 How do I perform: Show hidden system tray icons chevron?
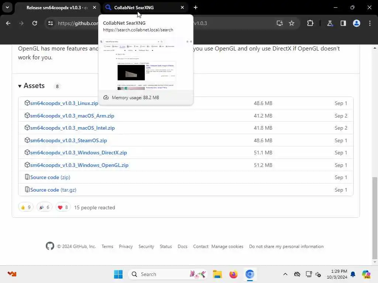285,274
